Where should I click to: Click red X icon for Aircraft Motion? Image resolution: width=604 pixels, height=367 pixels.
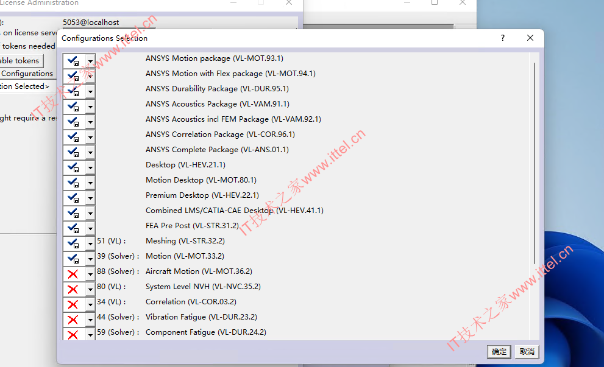click(73, 274)
